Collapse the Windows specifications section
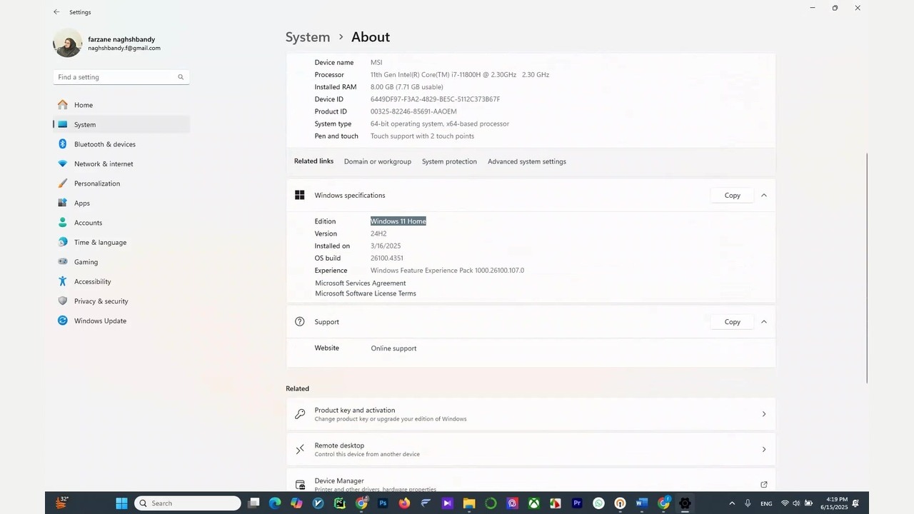The height and width of the screenshot is (514, 914). tap(764, 196)
